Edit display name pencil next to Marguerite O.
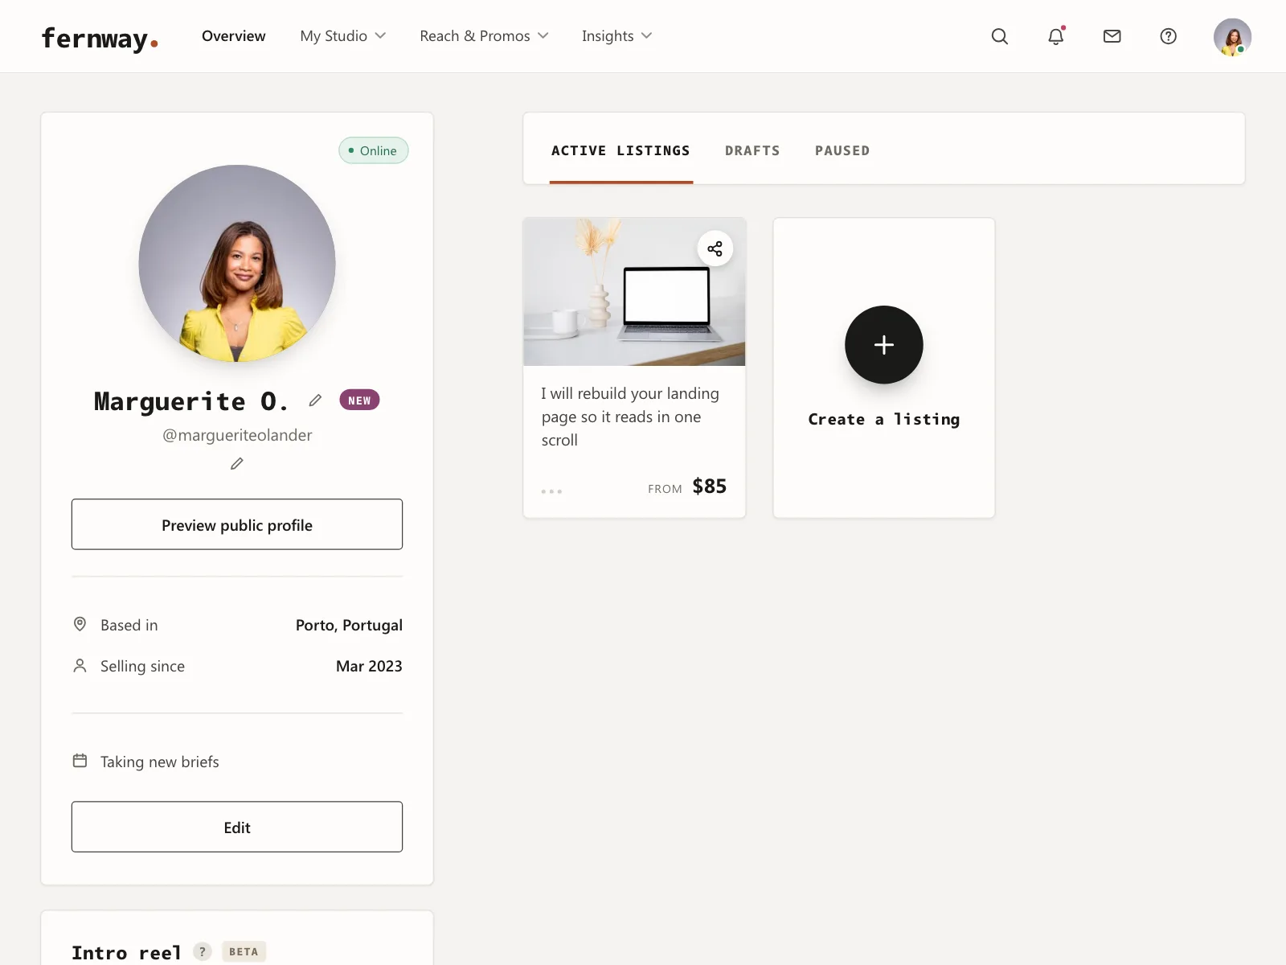This screenshot has width=1286, height=965. pyautogui.click(x=315, y=400)
